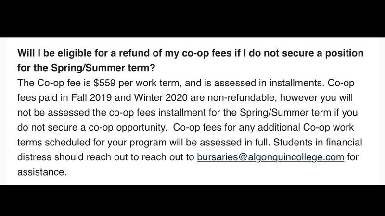The height and width of the screenshot is (216, 385).
Task: Click the words "Fall 2019" in the paragraph
Action: (x=91, y=97)
